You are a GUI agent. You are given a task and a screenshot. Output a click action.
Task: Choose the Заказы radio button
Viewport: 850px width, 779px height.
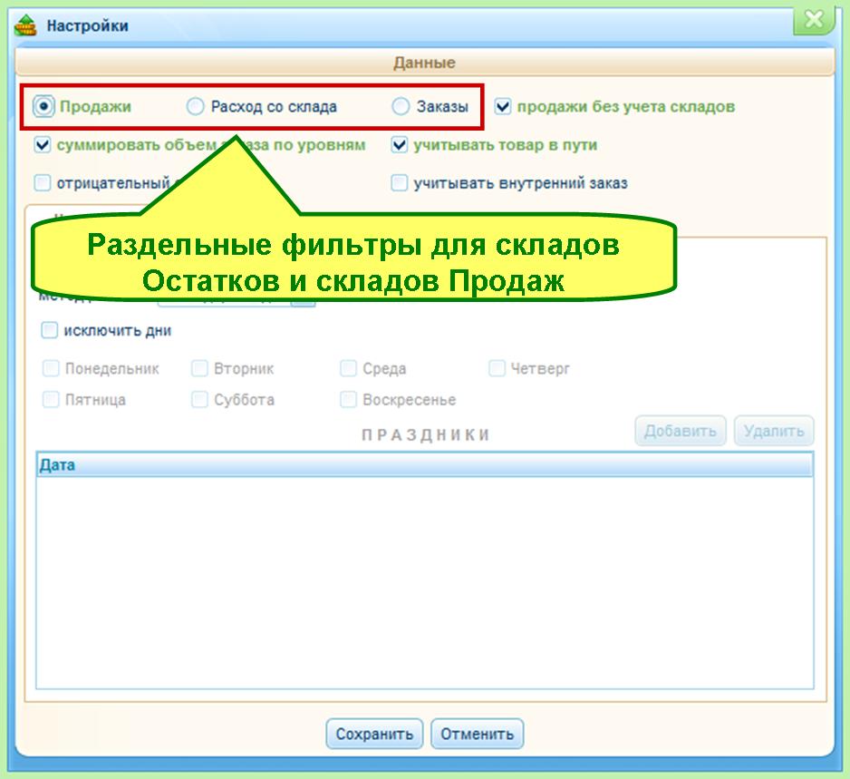[x=401, y=106]
